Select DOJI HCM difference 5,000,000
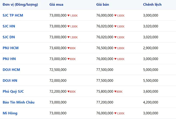Viewport: 176px width, 119px height. point(151,70)
